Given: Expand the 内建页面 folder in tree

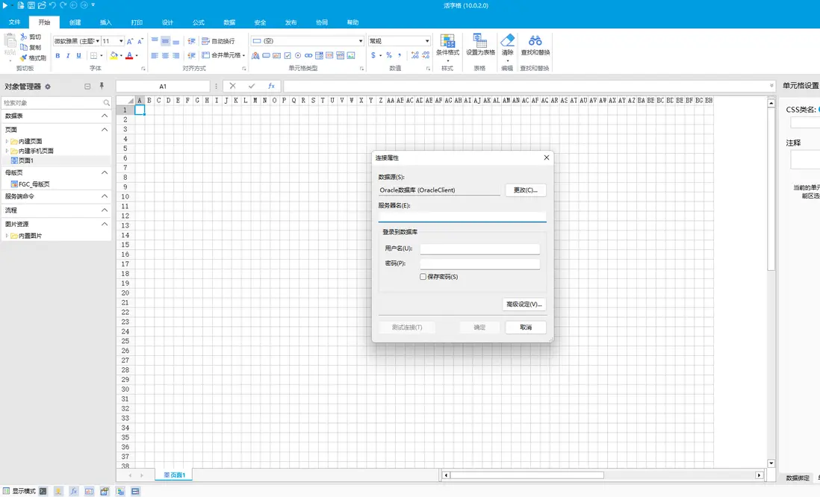Looking at the screenshot, I should [7, 141].
